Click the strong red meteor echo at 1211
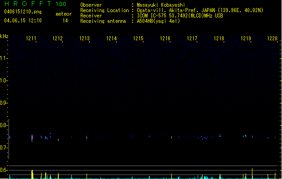This screenshot has height=179, width=282. tap(32, 138)
